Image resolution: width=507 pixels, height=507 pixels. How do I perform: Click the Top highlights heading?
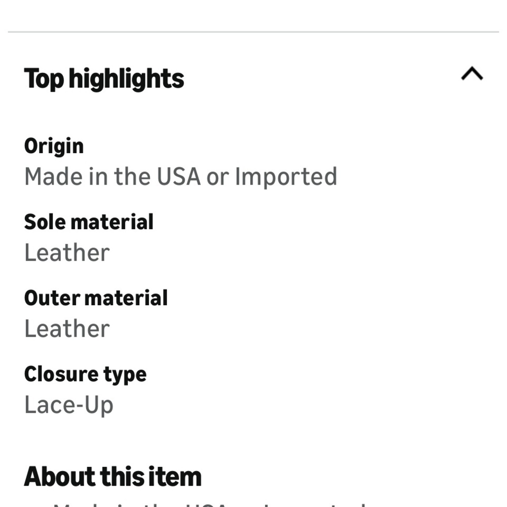[x=104, y=79]
